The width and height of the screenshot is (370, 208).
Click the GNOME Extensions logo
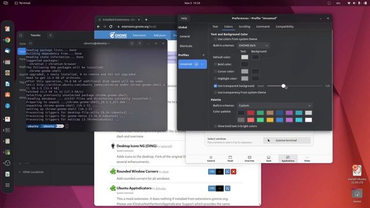pyautogui.click(x=118, y=35)
